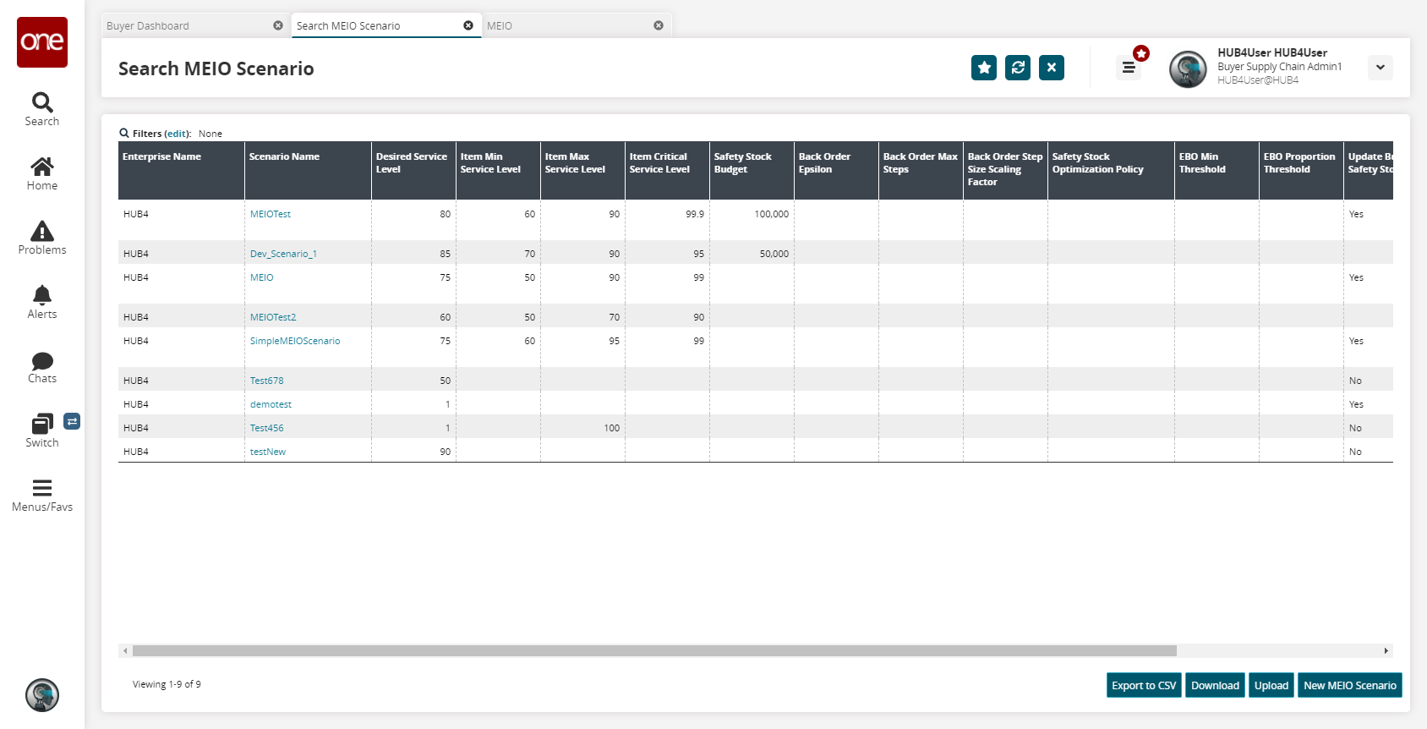Expand the user profile dropdown arrow
The height and width of the screenshot is (729, 1427).
(x=1380, y=68)
